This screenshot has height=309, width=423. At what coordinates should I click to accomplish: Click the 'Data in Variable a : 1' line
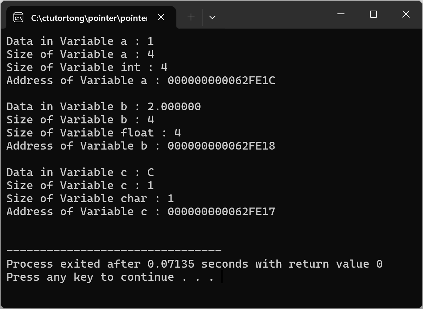pos(80,41)
